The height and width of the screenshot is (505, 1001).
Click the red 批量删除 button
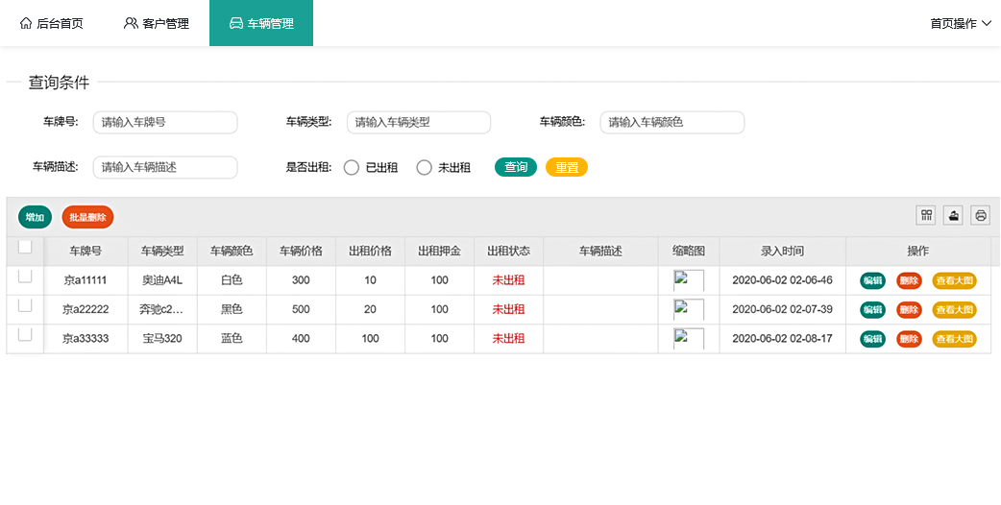(x=87, y=217)
